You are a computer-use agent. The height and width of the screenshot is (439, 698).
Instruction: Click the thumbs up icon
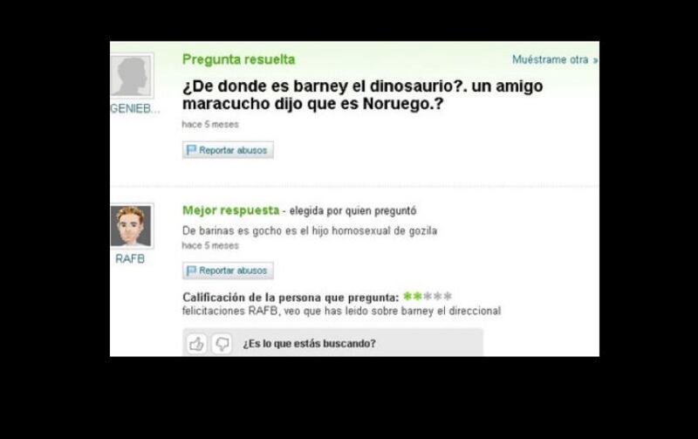point(196,344)
